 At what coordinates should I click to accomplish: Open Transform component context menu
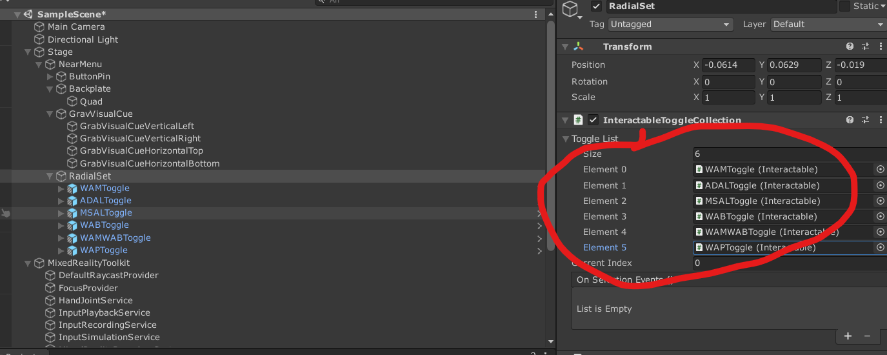(879, 46)
